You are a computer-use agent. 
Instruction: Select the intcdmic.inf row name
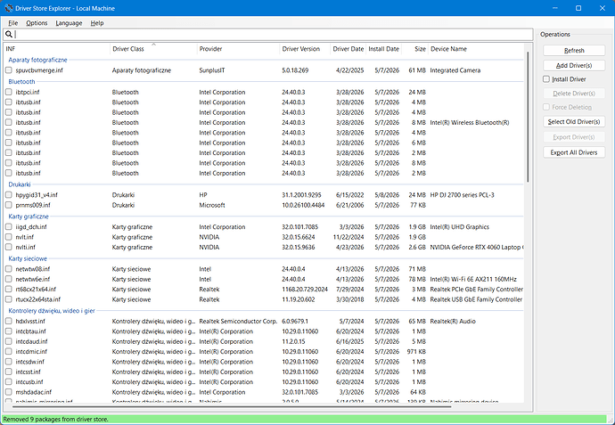click(x=31, y=352)
